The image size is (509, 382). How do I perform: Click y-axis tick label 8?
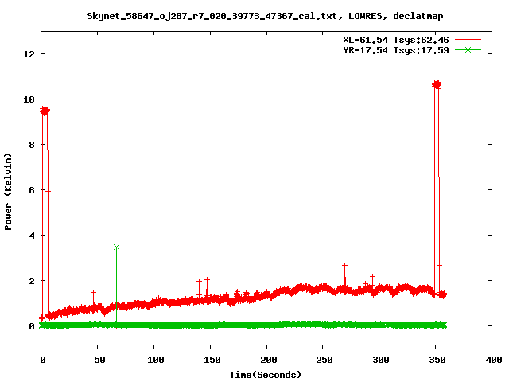[x=32, y=145]
